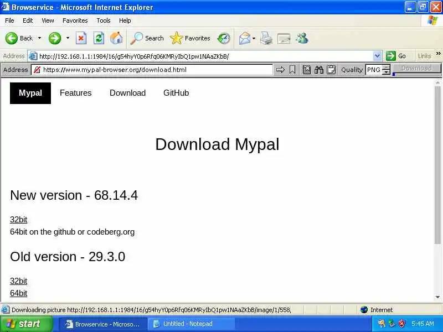Image resolution: width=443 pixels, height=332 pixels.
Task: Adjust the Quality PNG spinner
Action: (x=386, y=70)
